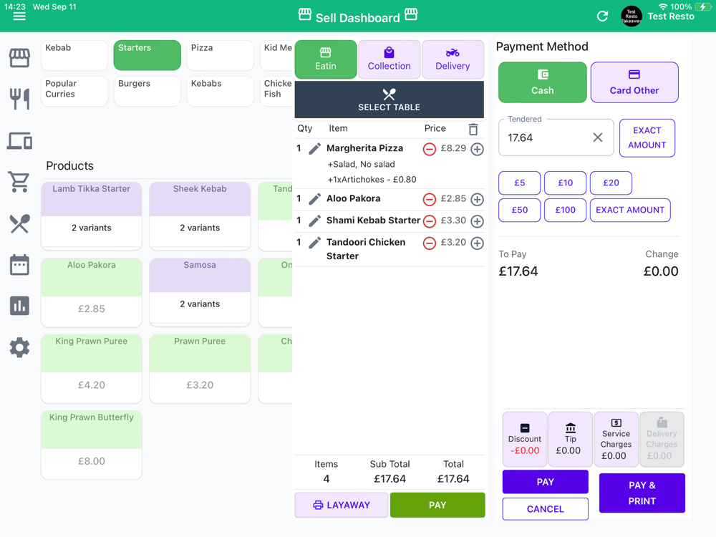Increase the Aloo Pakora quantity
Viewport: 716px width, 537px height.
tap(477, 199)
